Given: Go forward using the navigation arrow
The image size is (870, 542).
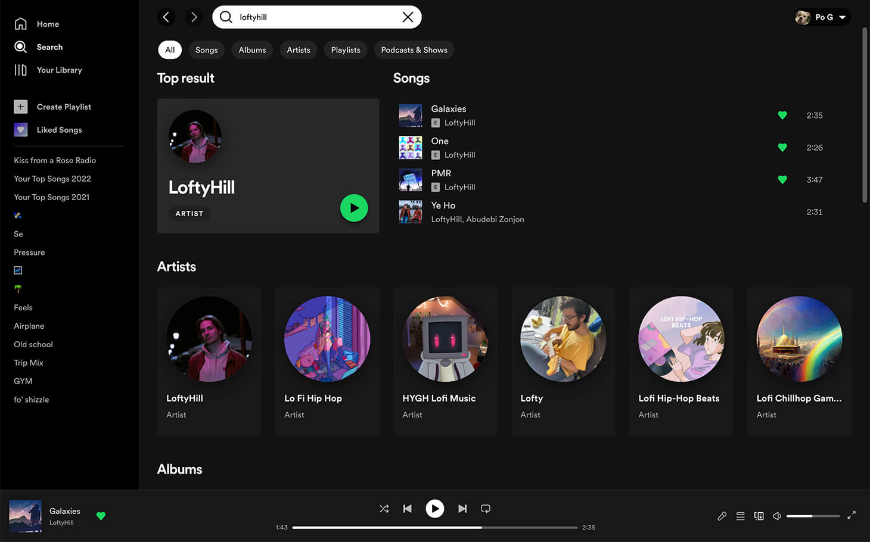Looking at the screenshot, I should (194, 17).
